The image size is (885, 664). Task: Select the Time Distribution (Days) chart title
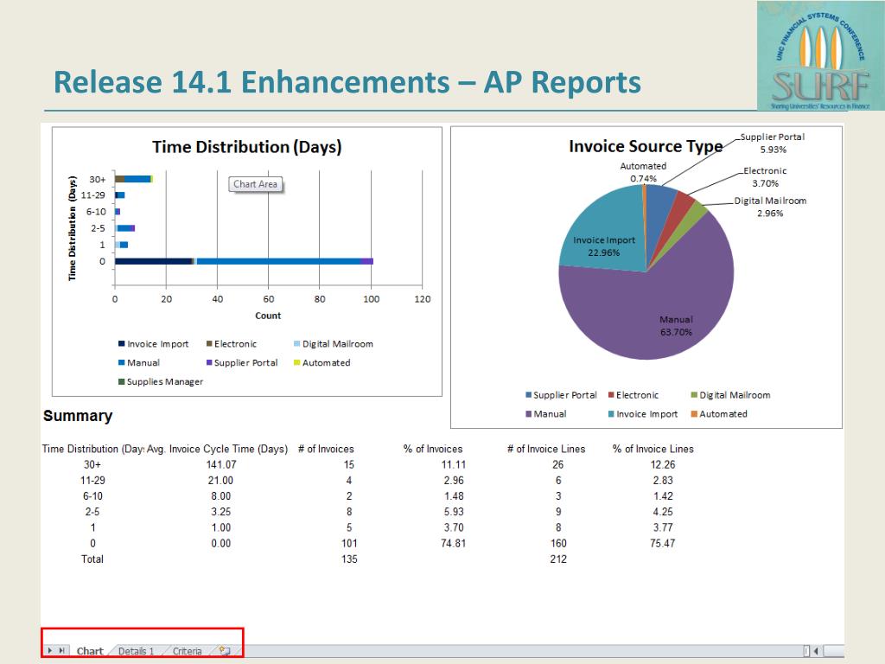tap(246, 147)
